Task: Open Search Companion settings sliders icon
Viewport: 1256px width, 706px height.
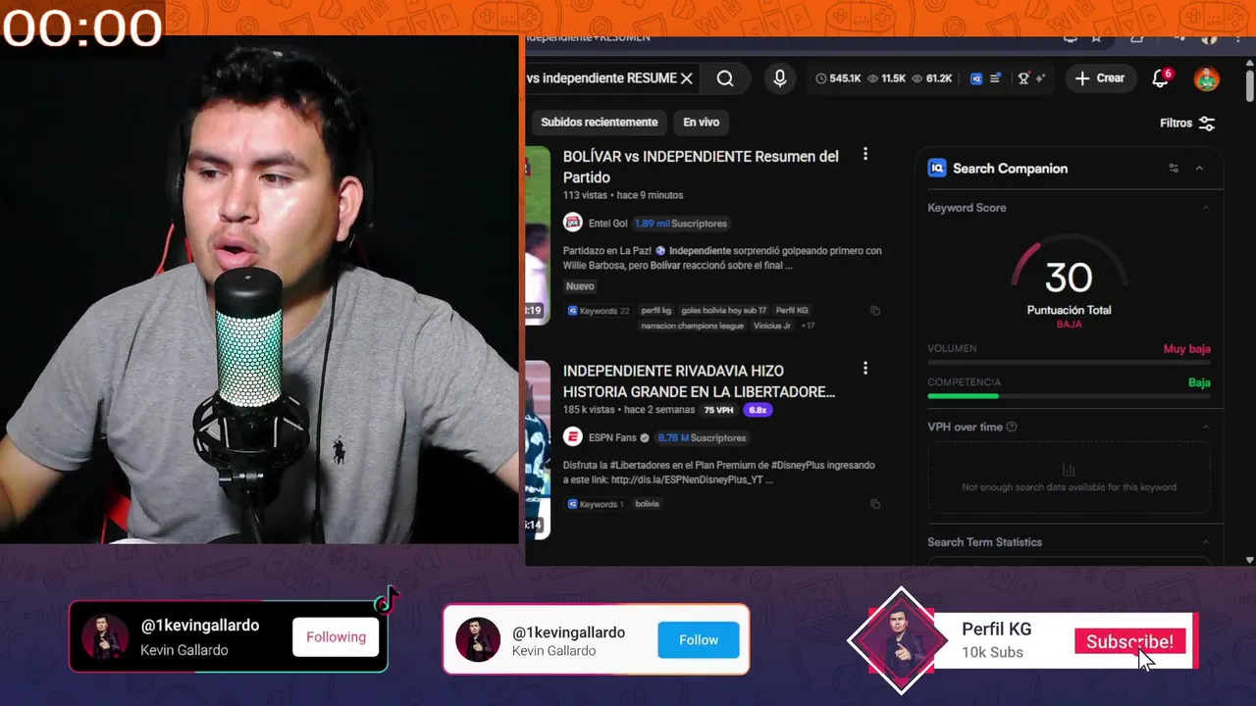Action: pos(1174,169)
